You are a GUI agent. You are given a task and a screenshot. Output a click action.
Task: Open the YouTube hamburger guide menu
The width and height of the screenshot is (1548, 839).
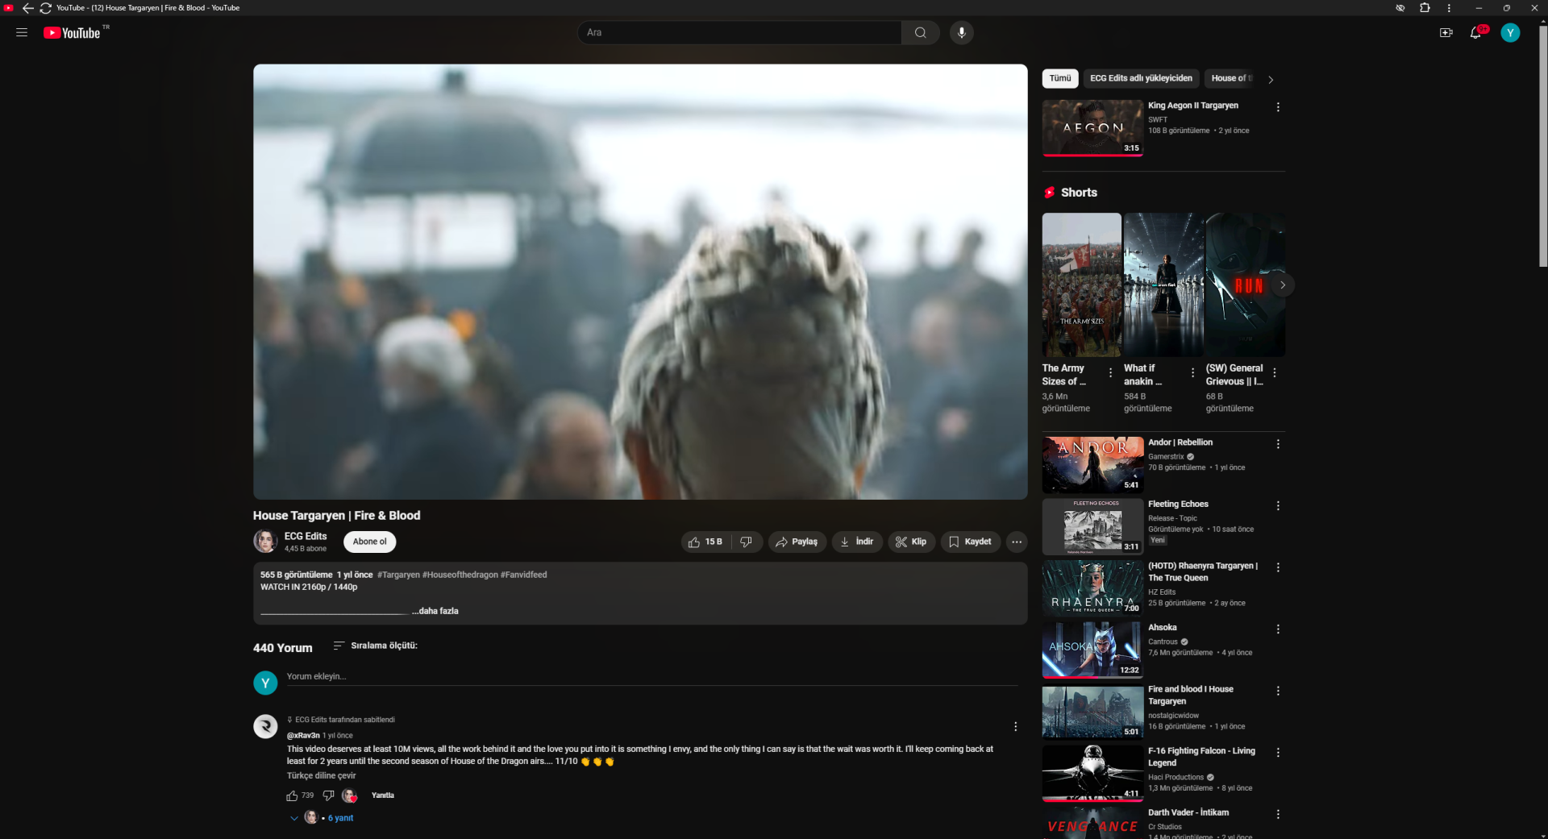(22, 33)
